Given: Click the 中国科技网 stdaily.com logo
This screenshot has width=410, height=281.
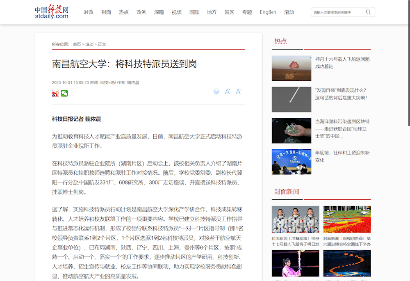Looking at the screenshot, I should pos(51,12).
